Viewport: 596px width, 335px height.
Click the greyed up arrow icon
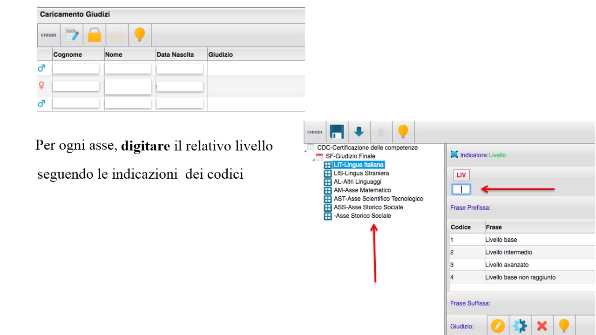[381, 132]
